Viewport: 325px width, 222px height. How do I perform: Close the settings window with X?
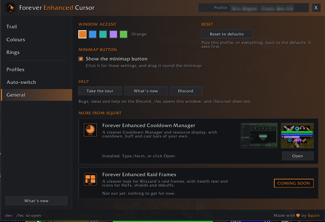[316, 8]
